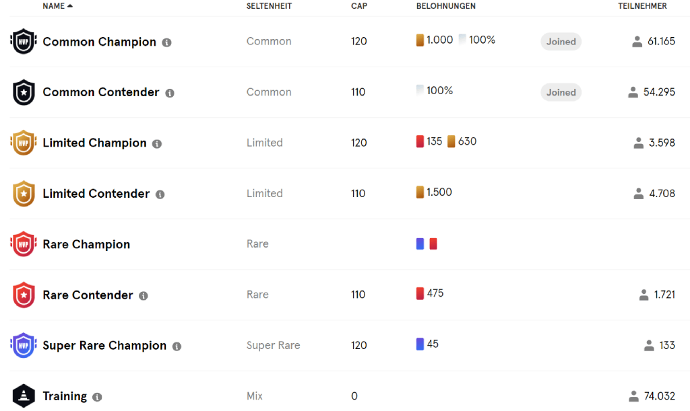Show info for Common Champion
This screenshot has width=690, height=411.
[167, 42]
